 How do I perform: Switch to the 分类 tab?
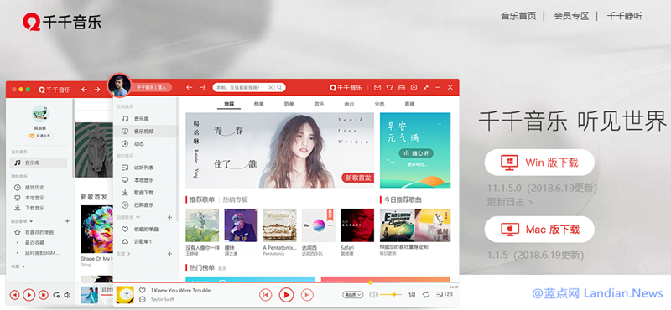[380, 104]
